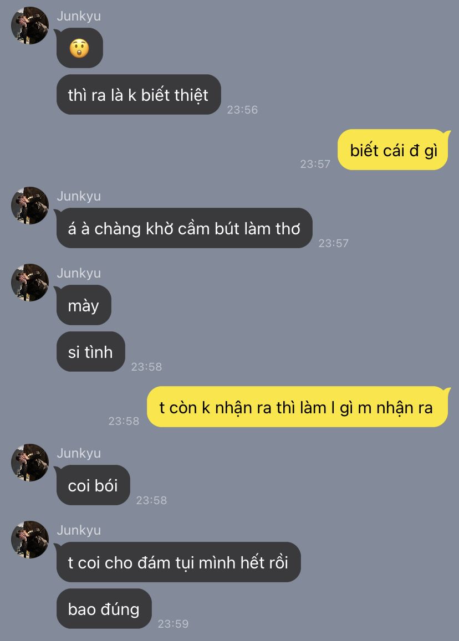This screenshot has width=459, height=641.
Task: Select the "si tình" message bubble
Action: coord(90,352)
